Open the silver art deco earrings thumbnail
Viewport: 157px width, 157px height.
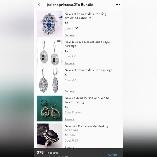[x=49, y=80]
